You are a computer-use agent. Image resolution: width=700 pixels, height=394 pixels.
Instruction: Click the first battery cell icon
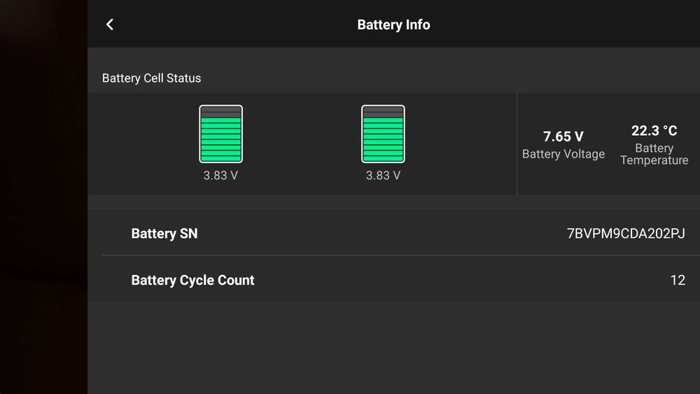click(220, 134)
